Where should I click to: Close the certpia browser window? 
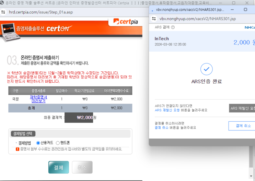click(247, 3)
